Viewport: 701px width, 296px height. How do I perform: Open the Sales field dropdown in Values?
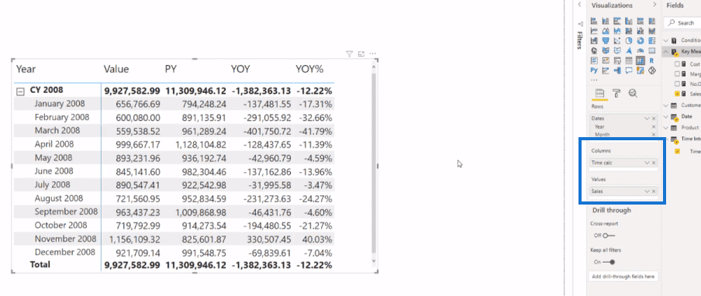[647, 191]
